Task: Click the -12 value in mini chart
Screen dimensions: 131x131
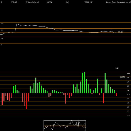Action: [84, 124]
